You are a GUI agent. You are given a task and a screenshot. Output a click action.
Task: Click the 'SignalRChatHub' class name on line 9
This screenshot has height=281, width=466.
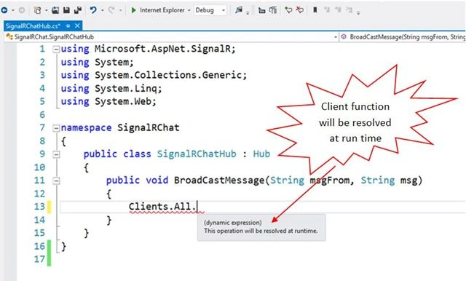[197, 154]
